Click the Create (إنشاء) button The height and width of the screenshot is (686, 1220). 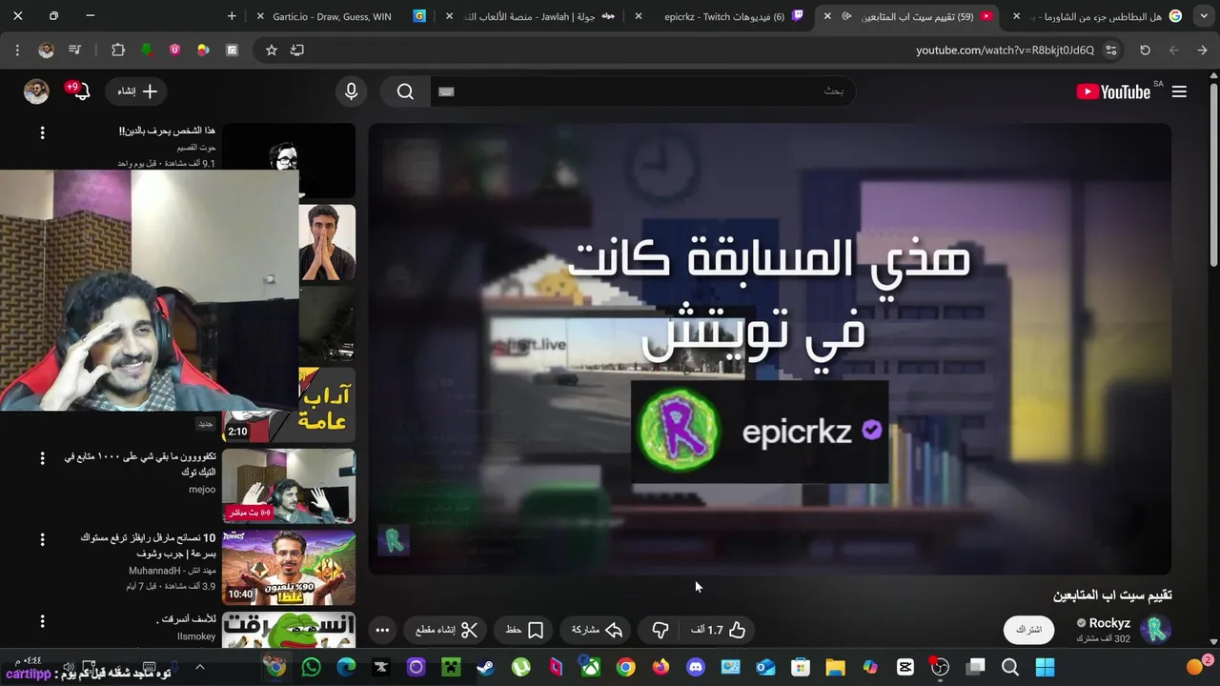tap(137, 91)
